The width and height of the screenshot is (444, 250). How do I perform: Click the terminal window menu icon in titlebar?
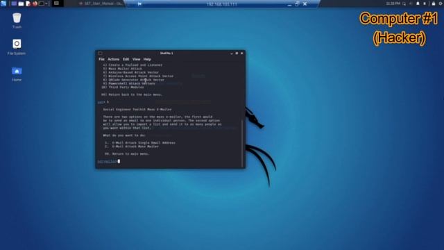[x=100, y=53]
